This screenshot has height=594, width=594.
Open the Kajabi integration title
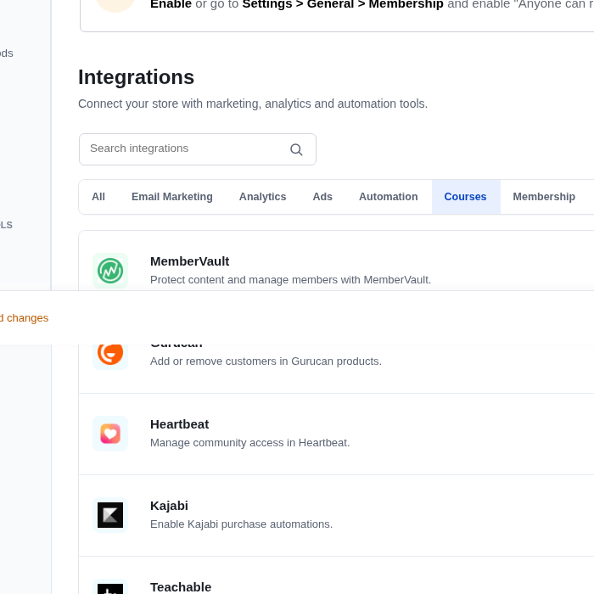coord(170,506)
